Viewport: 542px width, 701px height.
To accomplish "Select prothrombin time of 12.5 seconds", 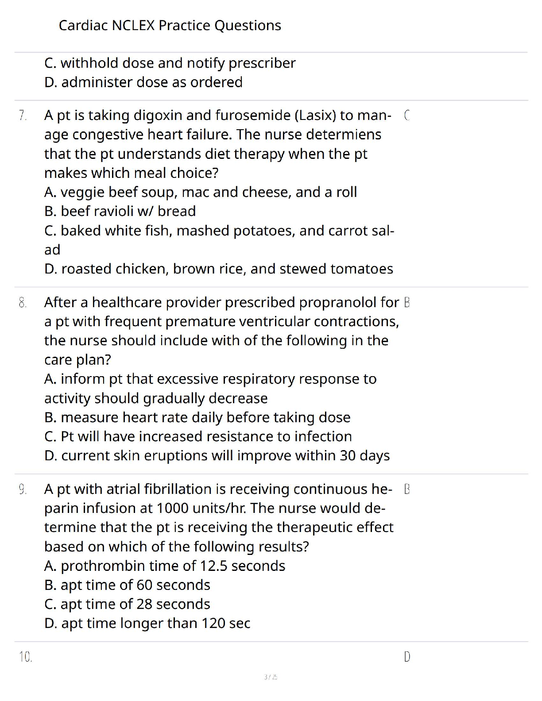I will [x=165, y=566].
